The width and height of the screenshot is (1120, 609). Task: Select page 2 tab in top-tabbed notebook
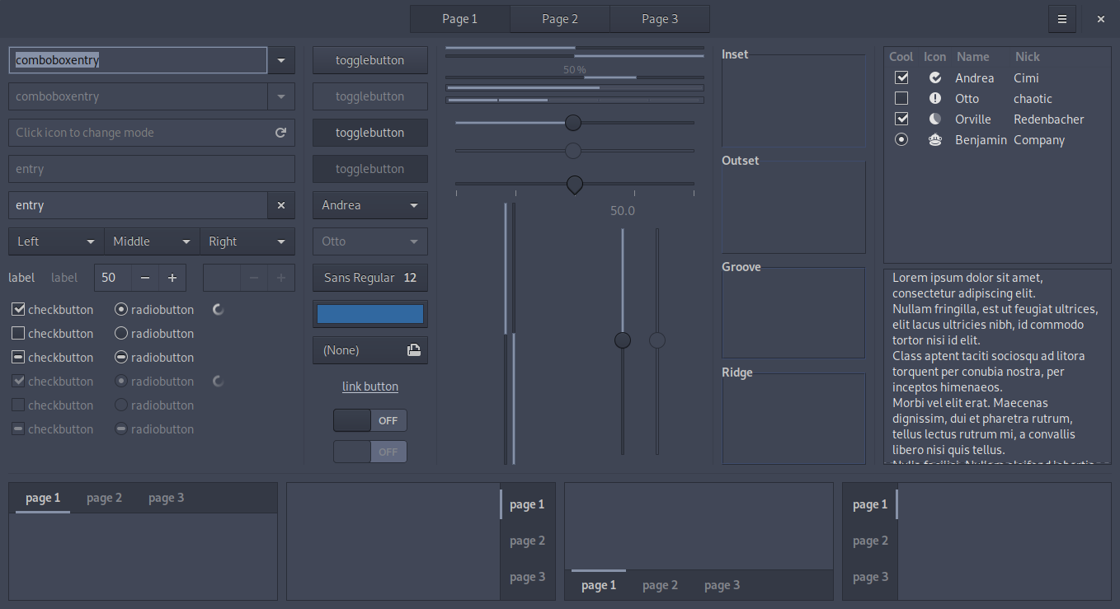(x=104, y=498)
